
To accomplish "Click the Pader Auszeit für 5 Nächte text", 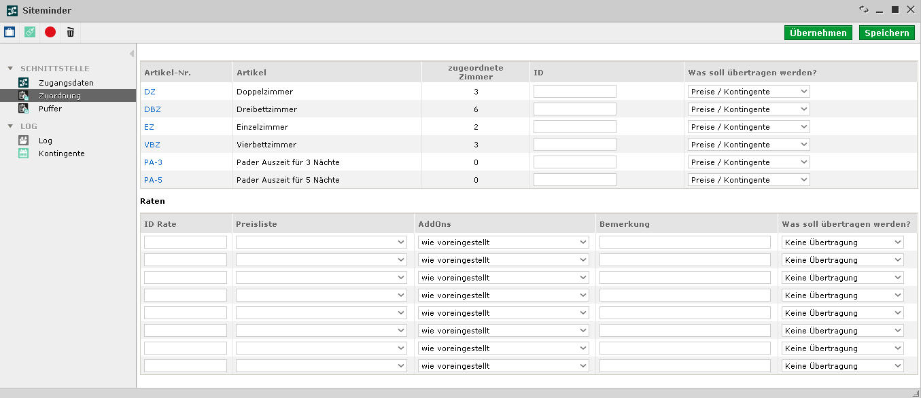I will click(x=288, y=180).
